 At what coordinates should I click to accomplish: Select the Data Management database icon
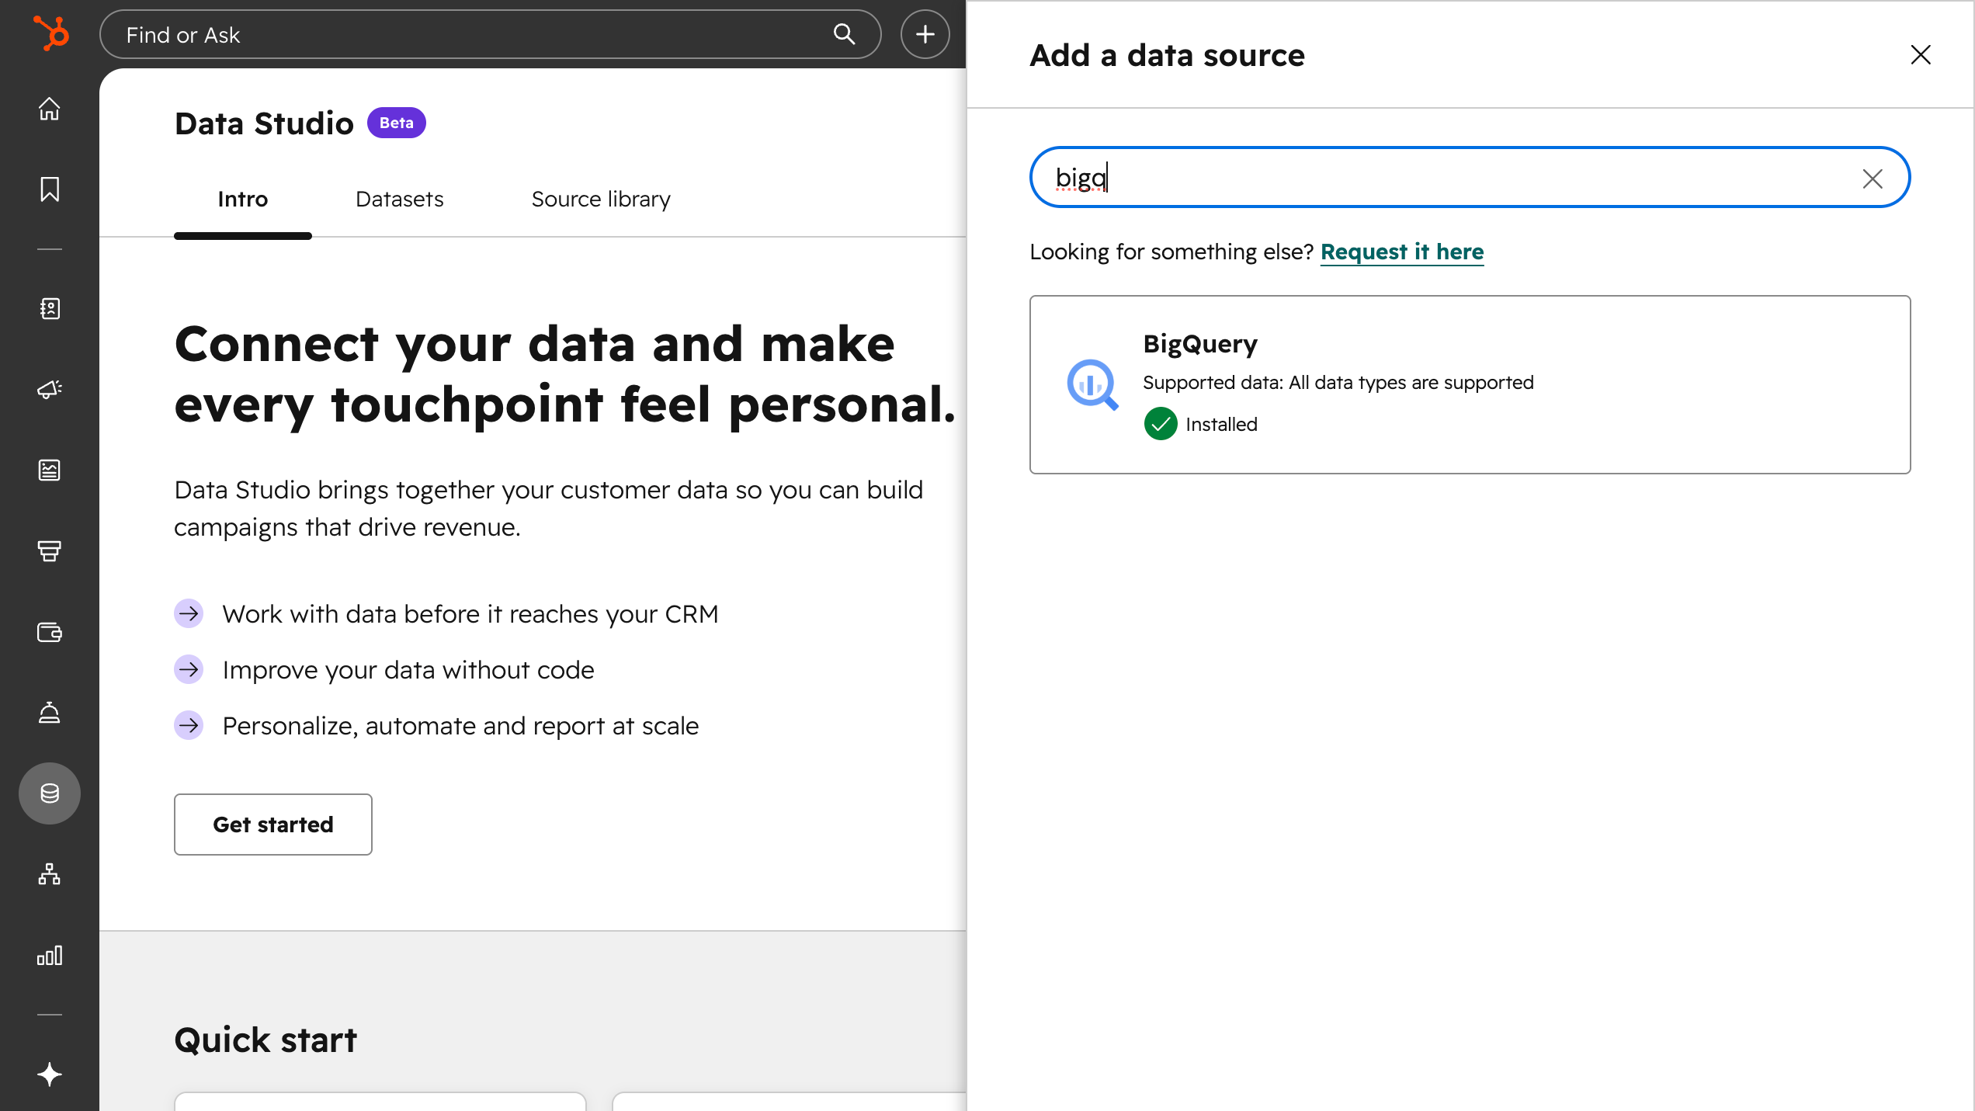pyautogui.click(x=50, y=793)
